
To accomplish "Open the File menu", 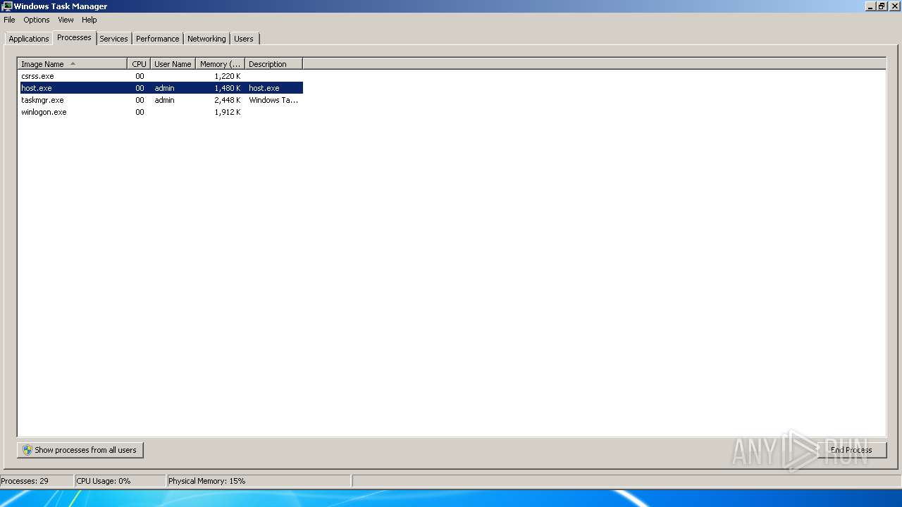I will coord(9,20).
